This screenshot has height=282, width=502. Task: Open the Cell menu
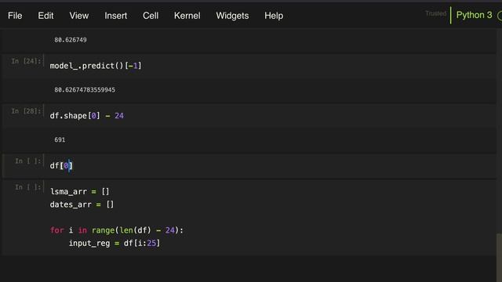pyautogui.click(x=151, y=16)
